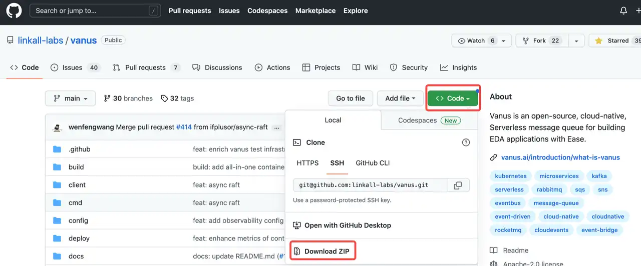This screenshot has width=641, height=266.
Task: Click the star icon on Starred button
Action: (599, 41)
